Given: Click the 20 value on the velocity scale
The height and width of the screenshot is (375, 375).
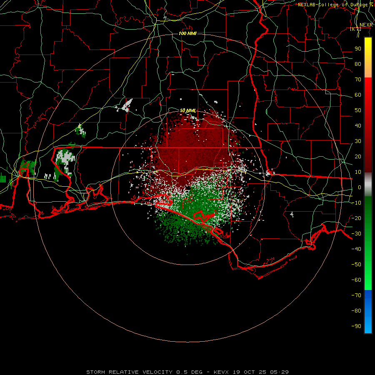Looking at the screenshot, I should 358,156.
